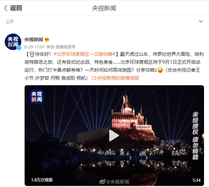Click the 5:34 video duration label

tap(196, 180)
